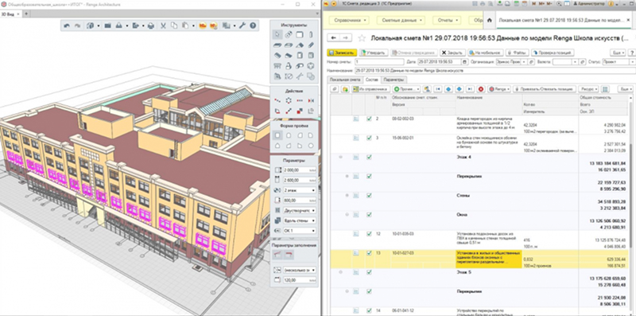Select the 3D Вид tab in Renga

click(10, 14)
